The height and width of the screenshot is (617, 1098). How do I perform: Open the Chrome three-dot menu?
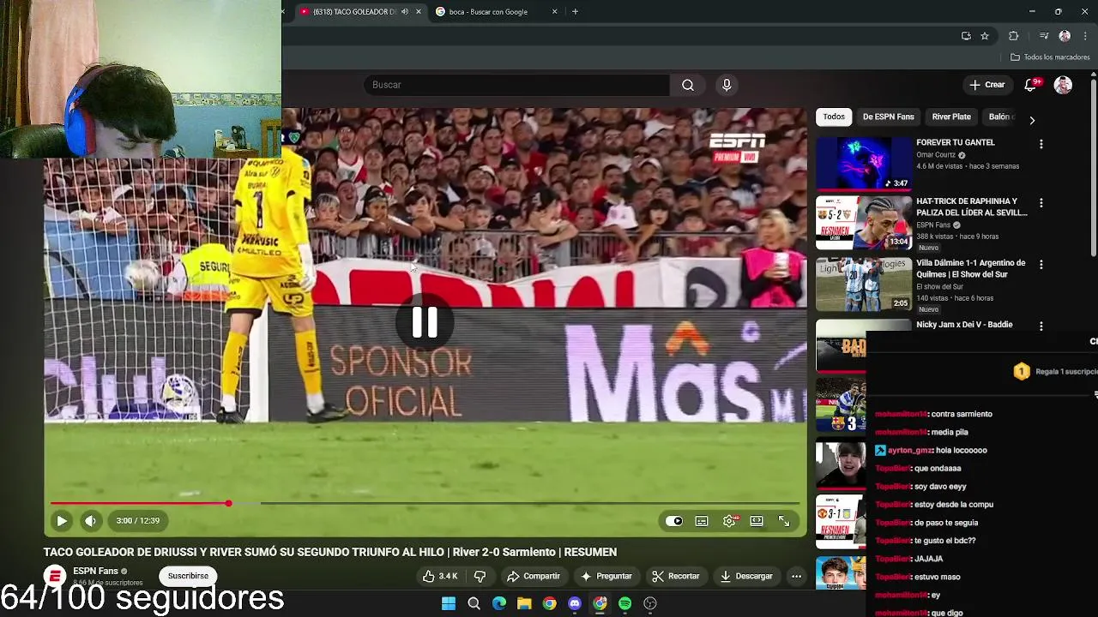pyautogui.click(x=1085, y=36)
